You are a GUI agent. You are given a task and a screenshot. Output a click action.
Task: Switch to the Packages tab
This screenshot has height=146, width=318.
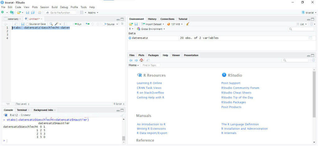click(x=153, y=55)
